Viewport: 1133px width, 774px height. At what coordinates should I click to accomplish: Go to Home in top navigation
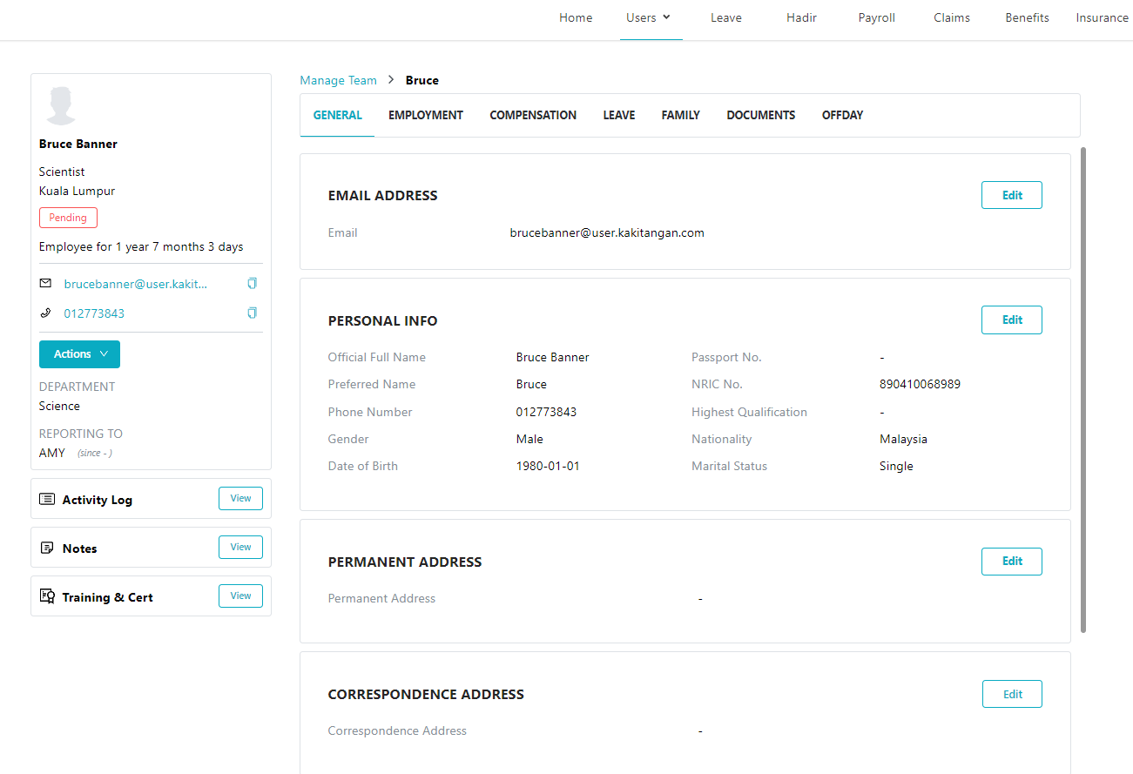(576, 17)
